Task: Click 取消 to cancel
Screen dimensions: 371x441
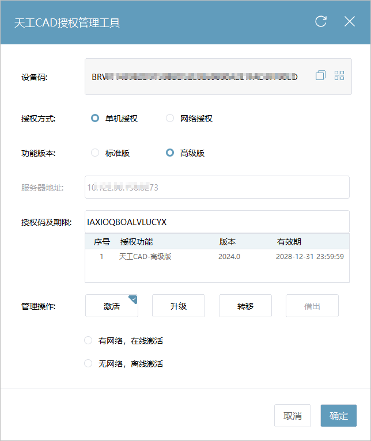Action: (x=293, y=416)
